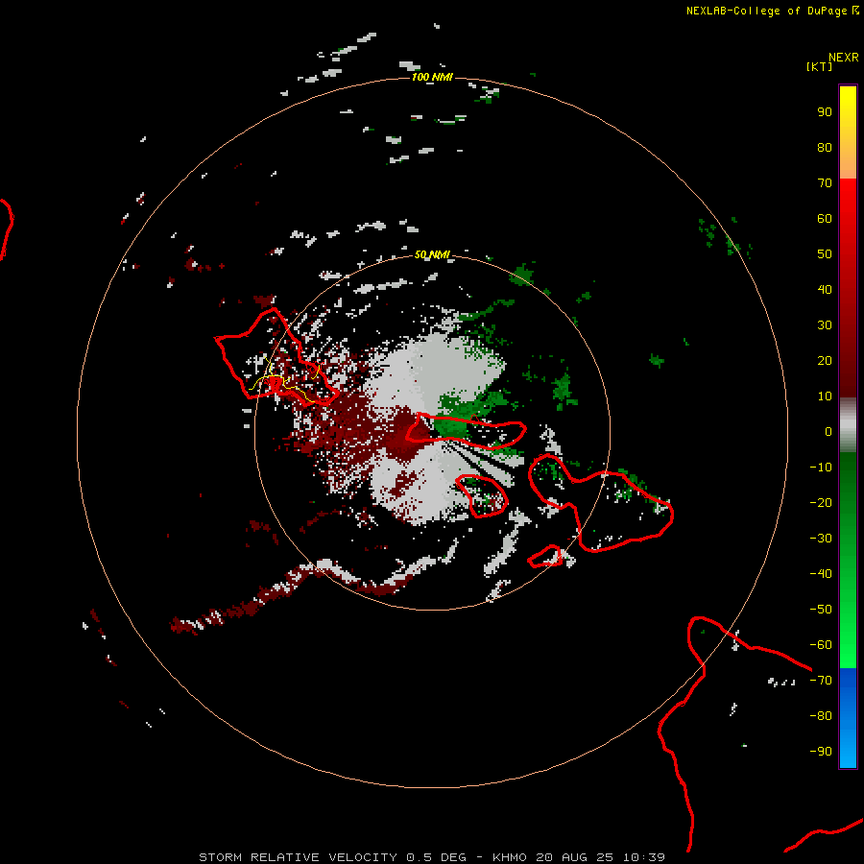Click the NEXLAB-College of DuPage credit text
This screenshot has height=864, width=864.
pos(773,11)
